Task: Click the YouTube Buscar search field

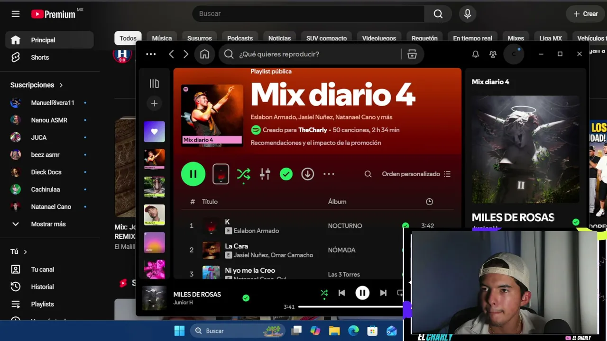Action: click(308, 14)
